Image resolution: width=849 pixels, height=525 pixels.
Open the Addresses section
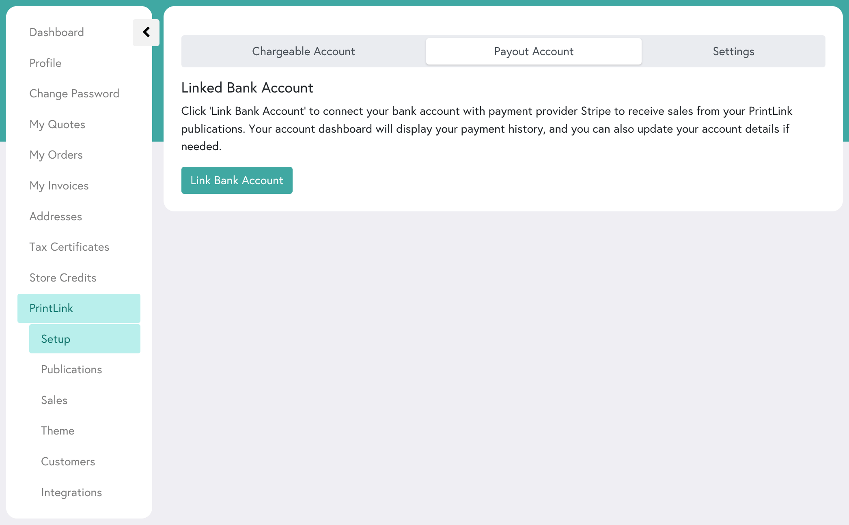(x=56, y=216)
